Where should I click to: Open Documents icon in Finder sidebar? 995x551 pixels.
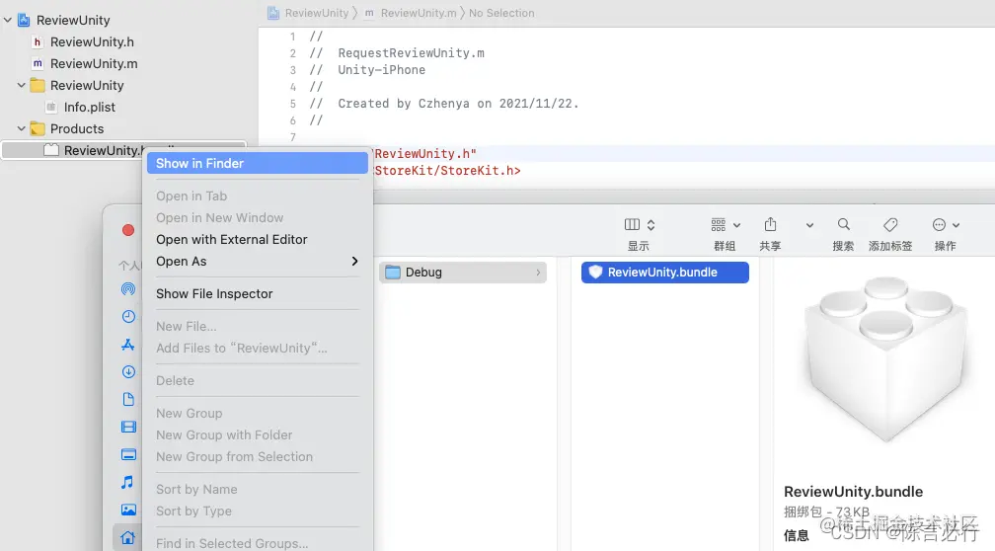click(128, 399)
